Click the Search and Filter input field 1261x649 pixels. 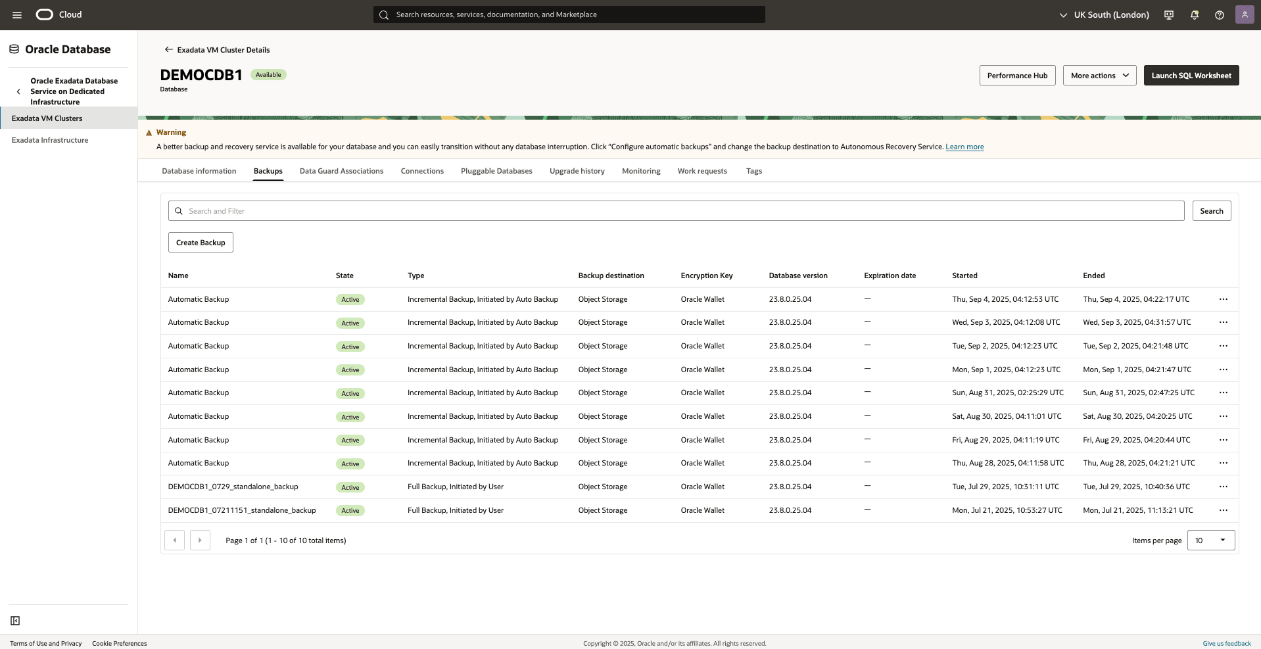[x=460, y=210]
